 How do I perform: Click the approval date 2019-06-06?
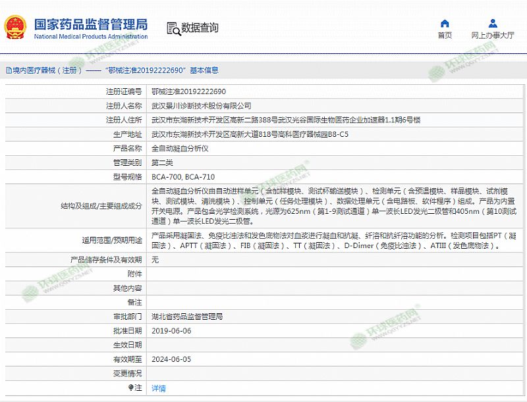pyautogui.click(x=171, y=330)
